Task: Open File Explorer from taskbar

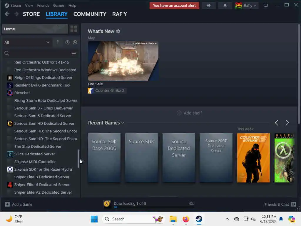Action: (173, 219)
